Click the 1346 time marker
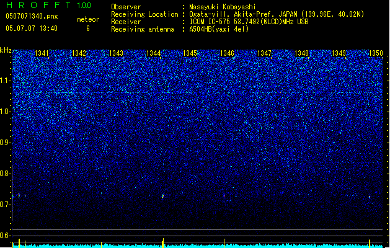The height and width of the screenshot is (248, 390). [227, 53]
